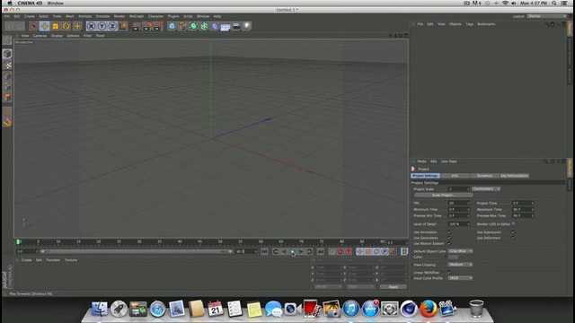575x323 pixels.
Task: Open the Simulate menu
Action: click(x=102, y=16)
